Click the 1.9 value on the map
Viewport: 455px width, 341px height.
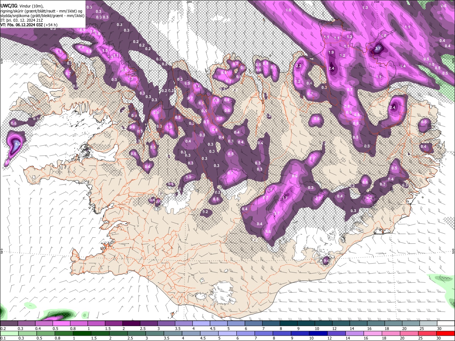coord(331,52)
